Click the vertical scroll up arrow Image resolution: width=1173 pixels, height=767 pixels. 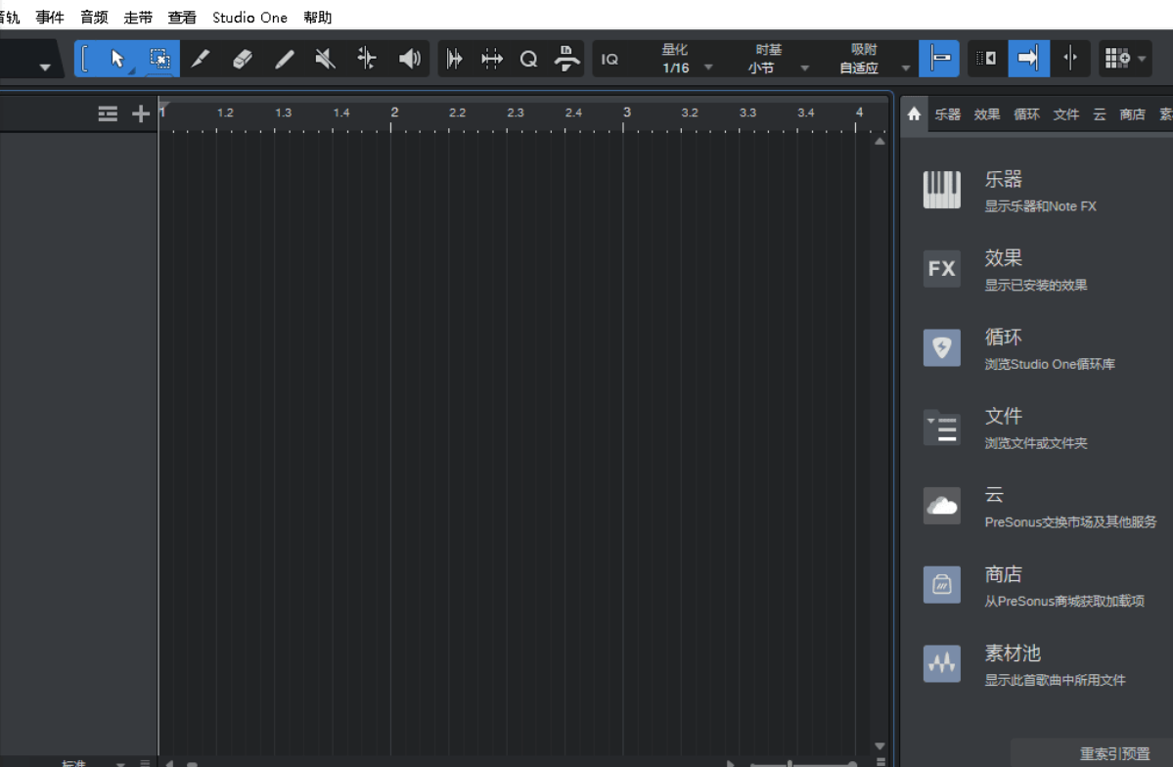(880, 141)
